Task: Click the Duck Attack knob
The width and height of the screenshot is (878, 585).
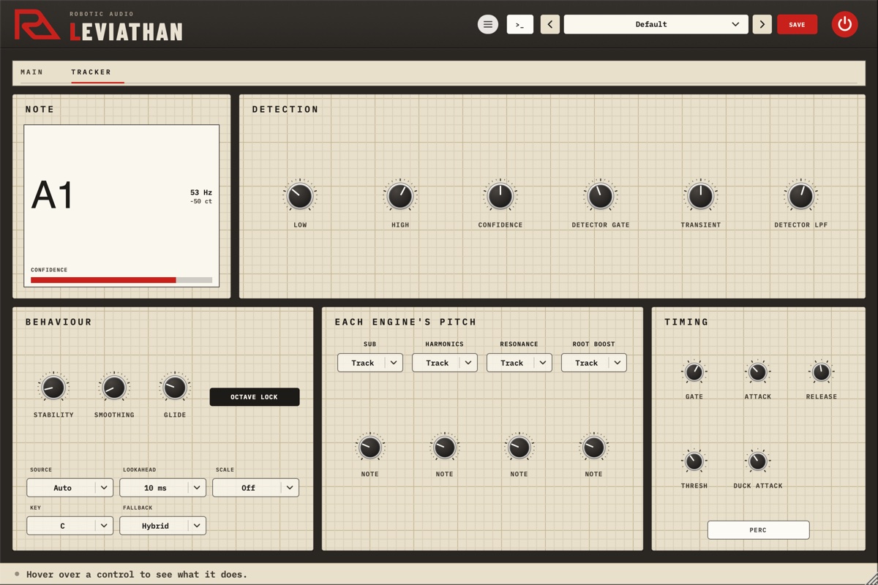Action: pos(758,461)
